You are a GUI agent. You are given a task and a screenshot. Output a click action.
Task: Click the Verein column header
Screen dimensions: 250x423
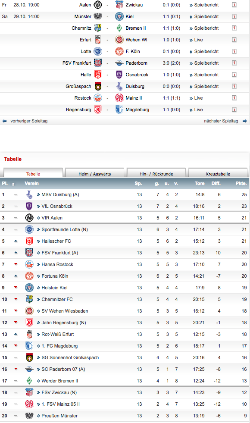[31, 183]
